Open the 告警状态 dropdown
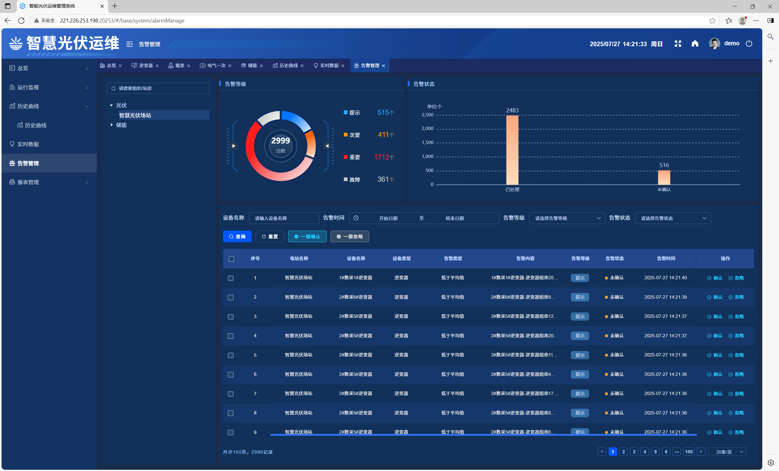 click(x=672, y=218)
